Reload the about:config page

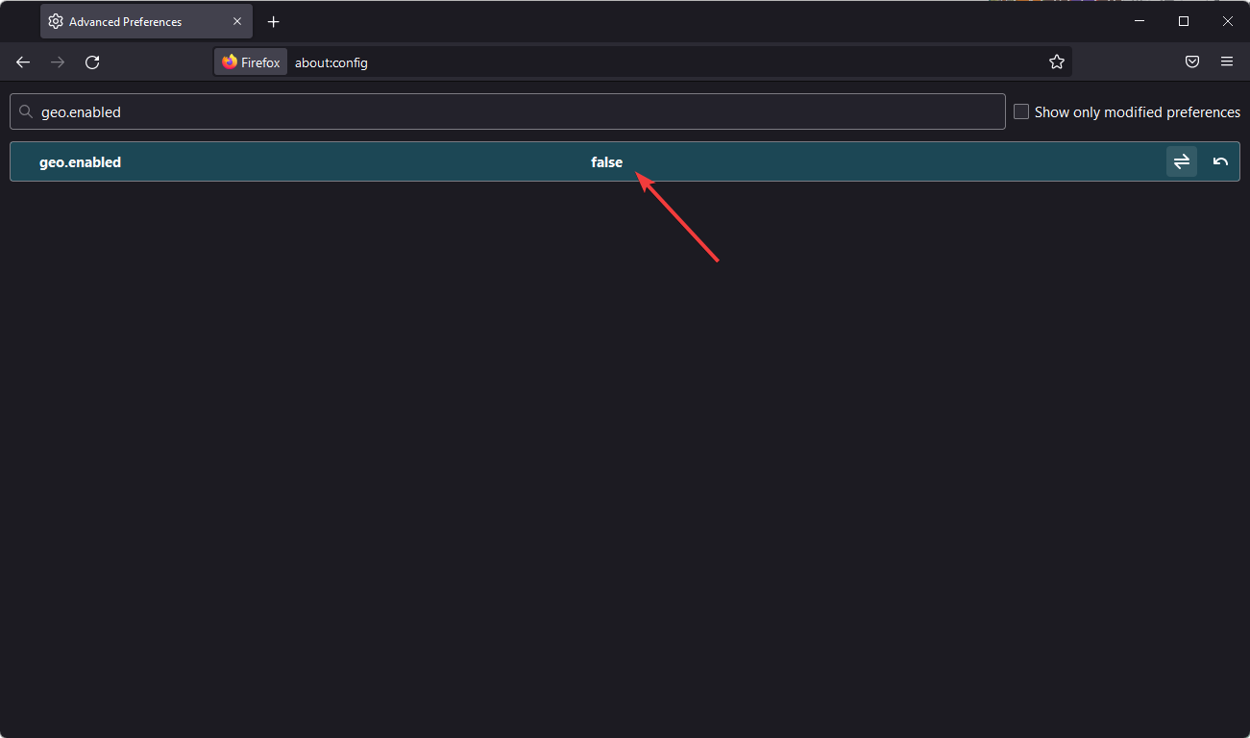click(92, 61)
